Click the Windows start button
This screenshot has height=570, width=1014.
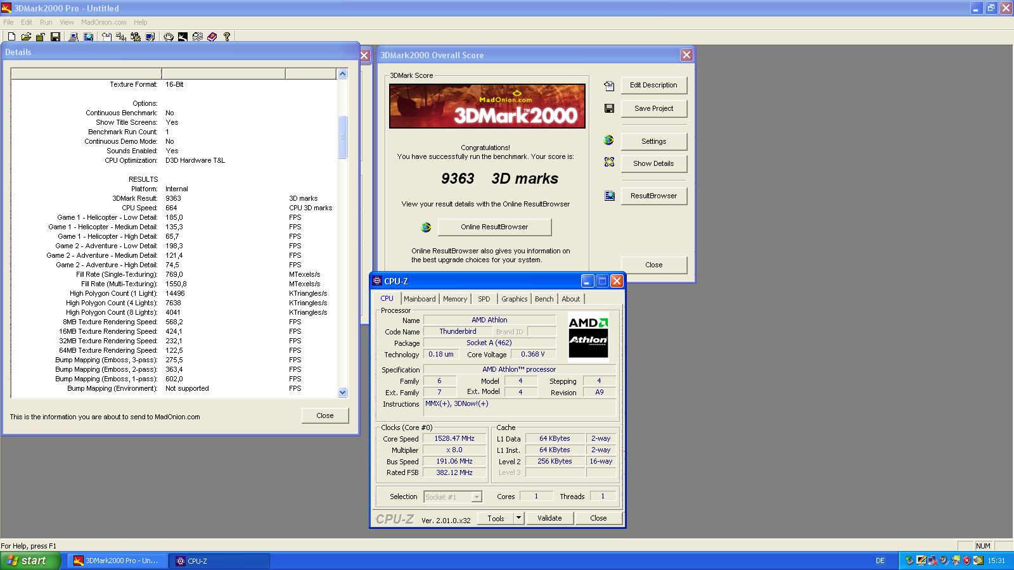coord(30,560)
